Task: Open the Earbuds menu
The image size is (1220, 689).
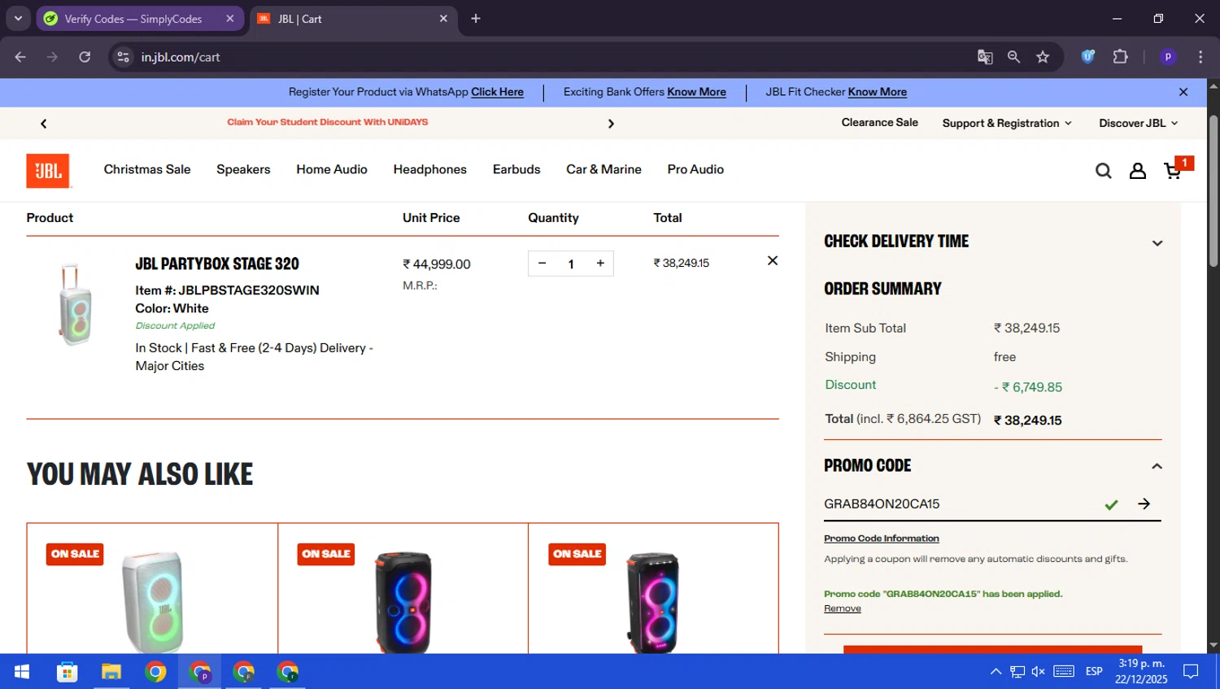Action: [516, 169]
